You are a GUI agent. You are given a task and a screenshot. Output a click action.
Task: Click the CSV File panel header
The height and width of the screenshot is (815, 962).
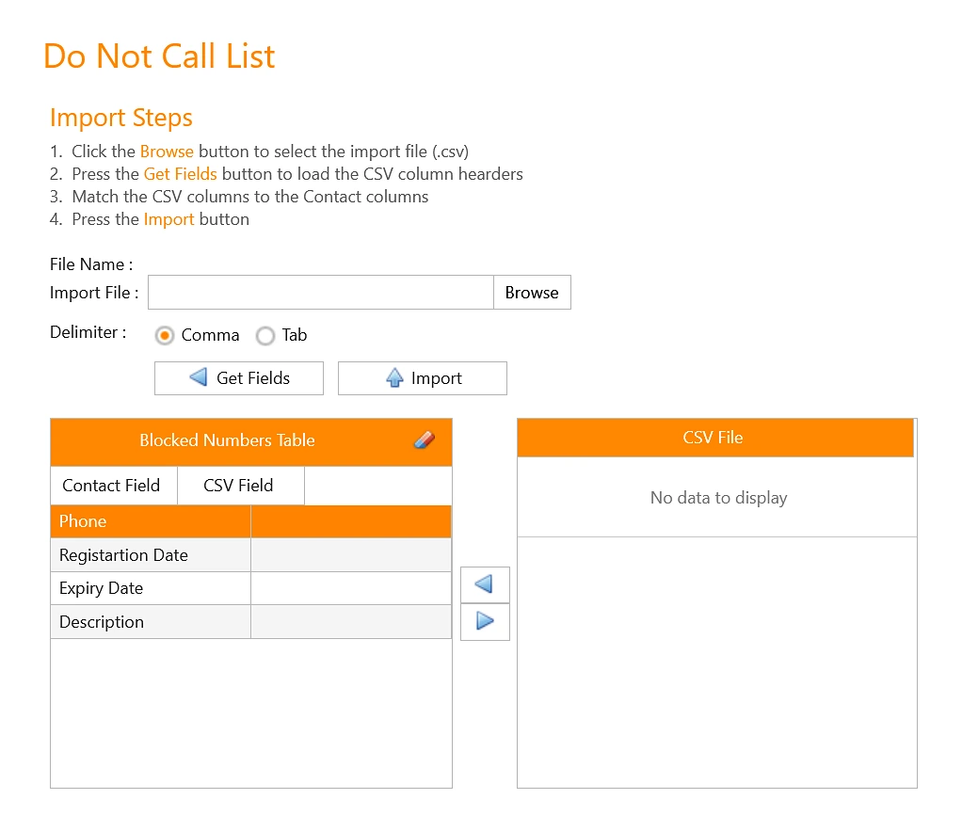(x=715, y=438)
